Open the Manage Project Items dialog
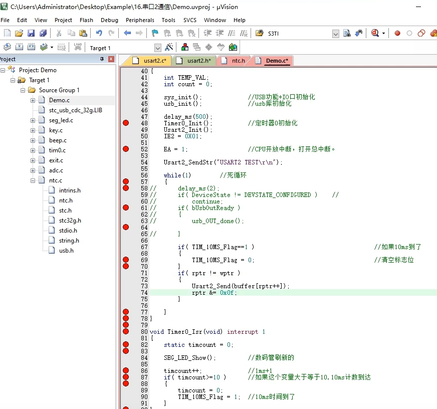Viewport: 437px width, 409px height. (185, 47)
